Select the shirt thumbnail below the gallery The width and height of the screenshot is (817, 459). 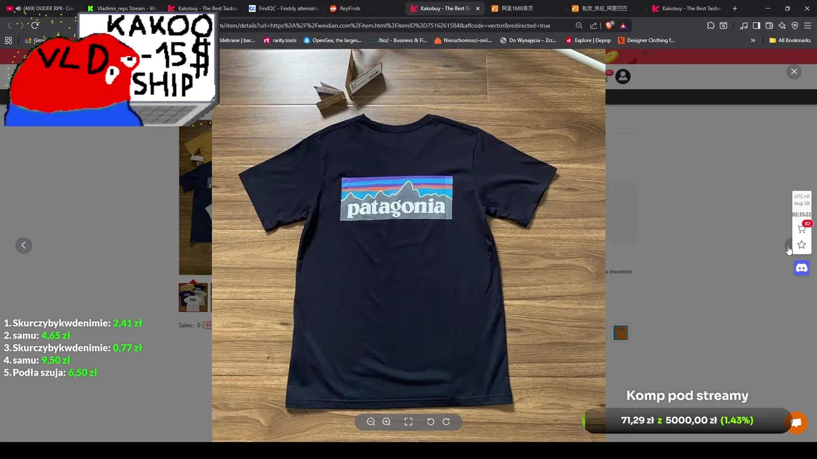coord(193,297)
